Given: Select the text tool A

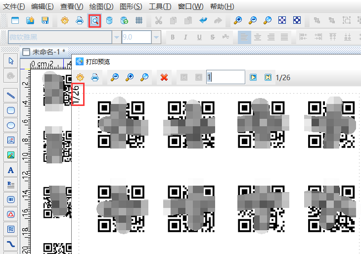Looking at the screenshot, I should [x=11, y=170].
